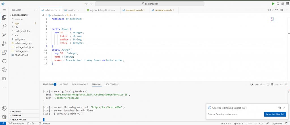This screenshot has width=290, height=125.
Task: Click the feedback icon in status bar
Action: tap(268, 123)
